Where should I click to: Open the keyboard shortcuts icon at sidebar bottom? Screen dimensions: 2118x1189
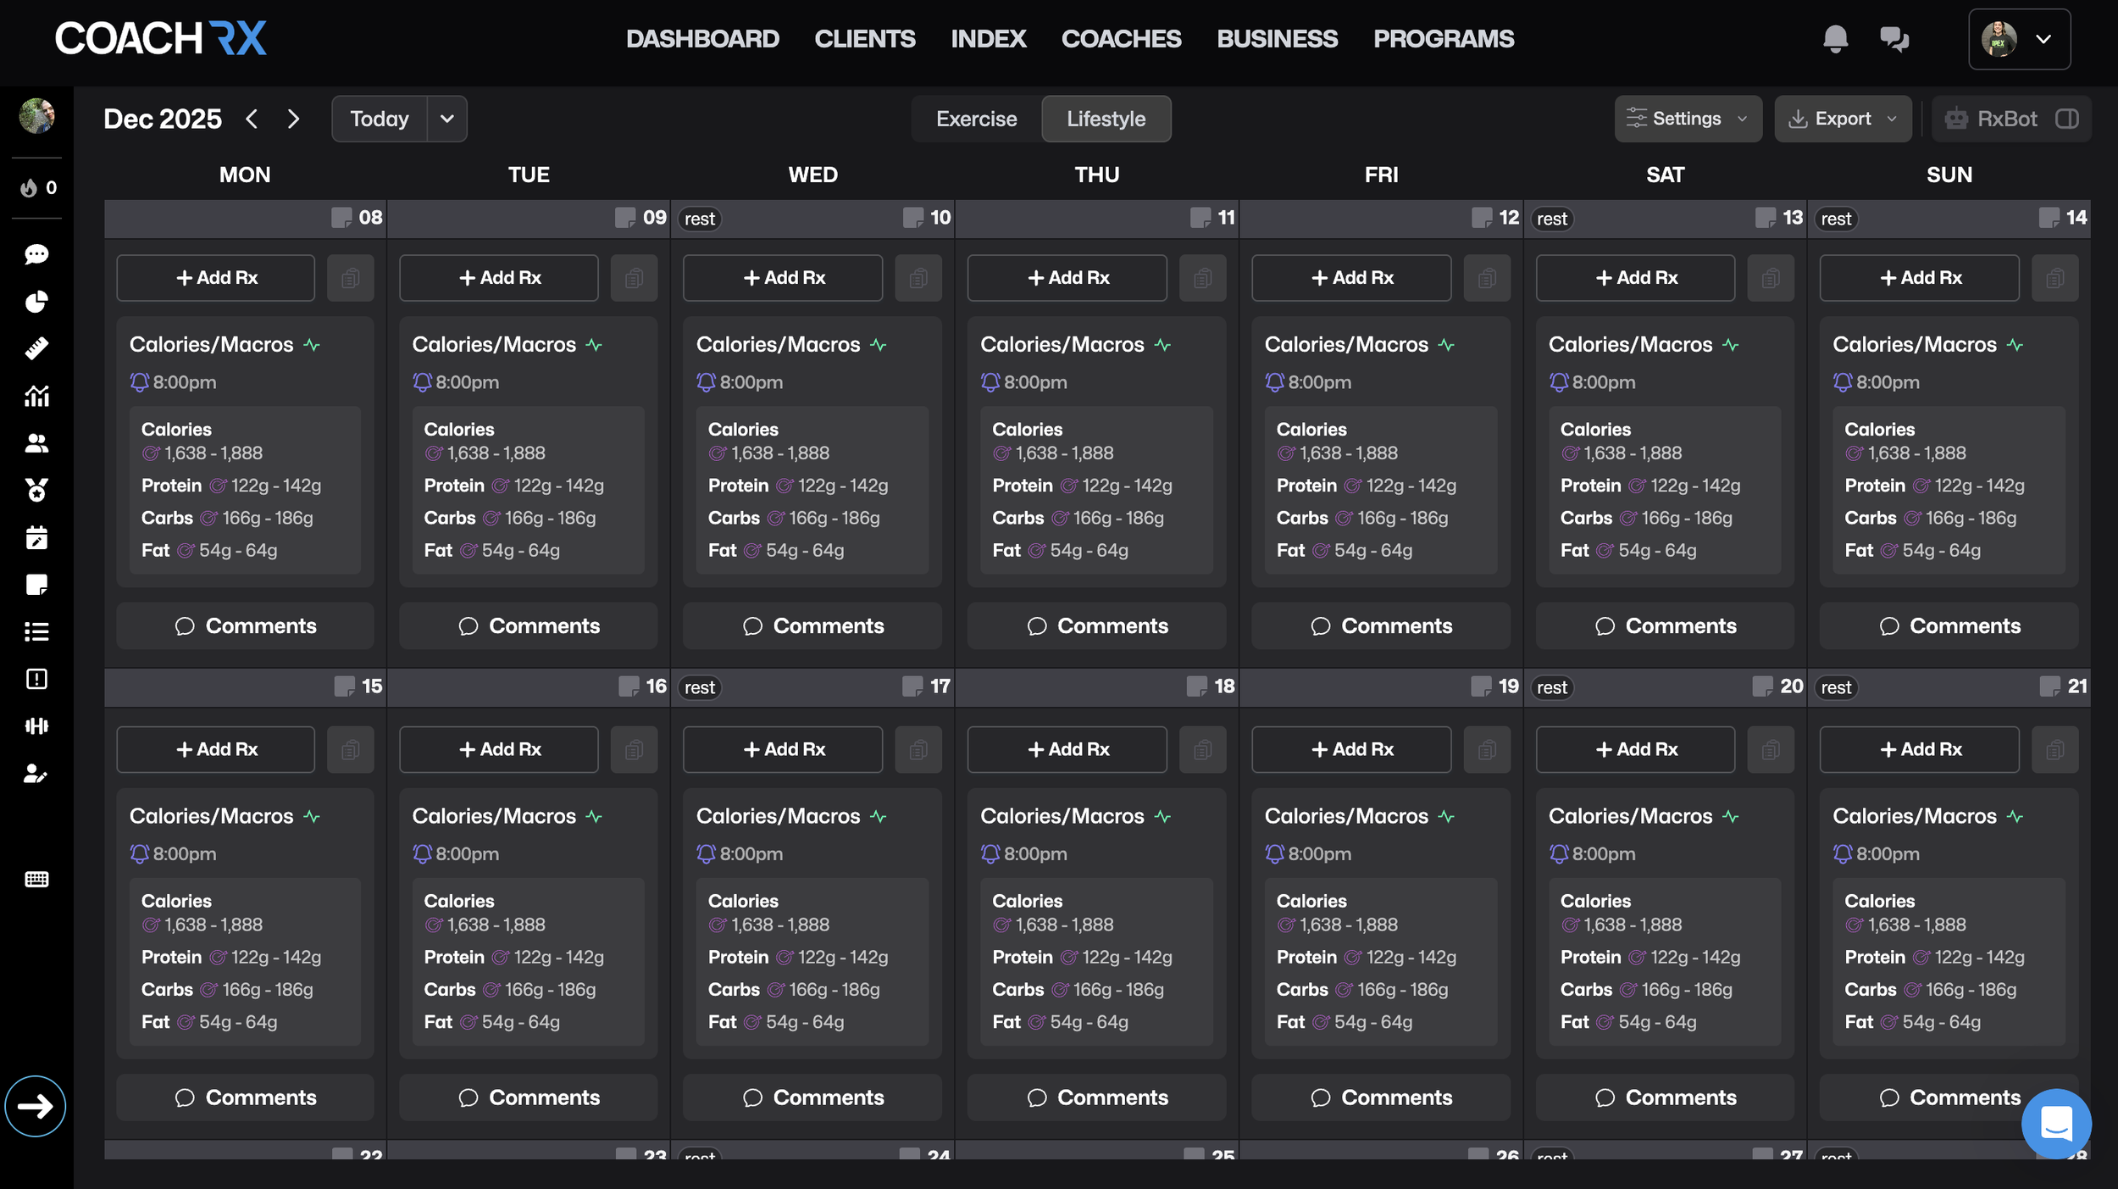click(36, 879)
